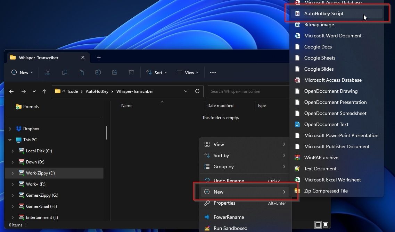Expand the Dropbox tree node
The width and height of the screenshot is (395, 232).
click(10, 129)
